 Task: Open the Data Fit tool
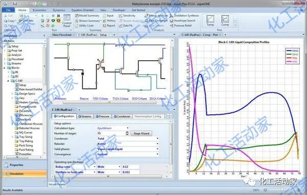point(126,26)
